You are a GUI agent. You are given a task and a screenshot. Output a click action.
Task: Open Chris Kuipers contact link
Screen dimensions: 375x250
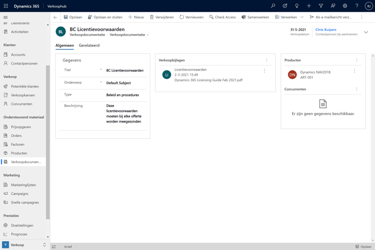pos(326,30)
